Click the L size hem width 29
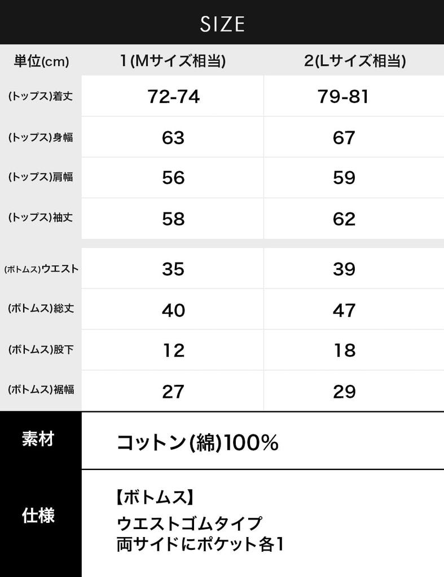 coord(344,391)
